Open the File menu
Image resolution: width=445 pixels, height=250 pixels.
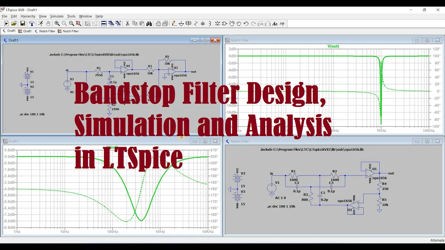[x=5, y=16]
